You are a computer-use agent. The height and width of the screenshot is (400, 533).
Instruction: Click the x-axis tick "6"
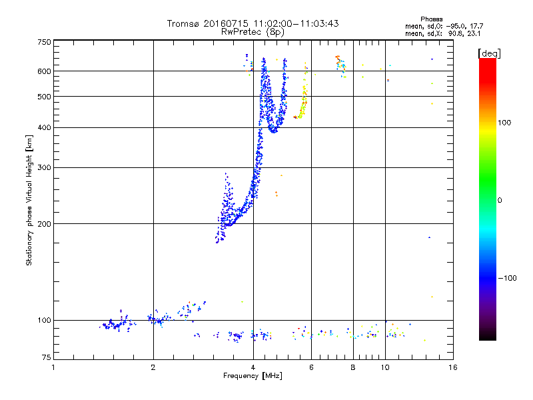[x=311, y=367]
